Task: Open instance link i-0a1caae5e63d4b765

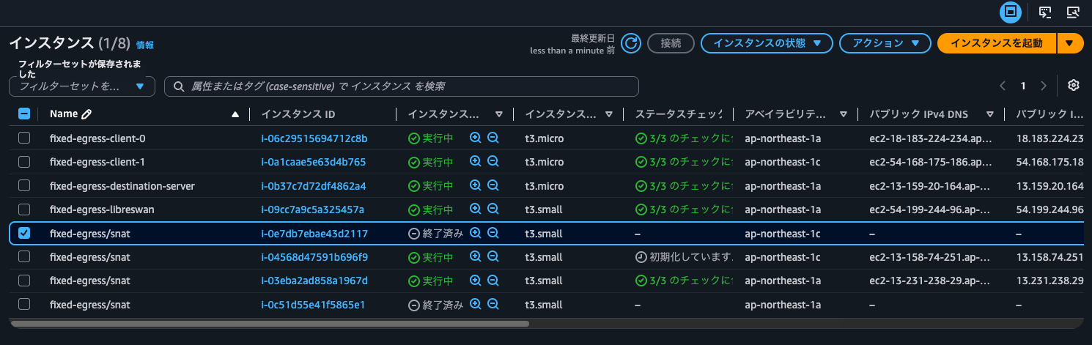Action: coord(314,161)
